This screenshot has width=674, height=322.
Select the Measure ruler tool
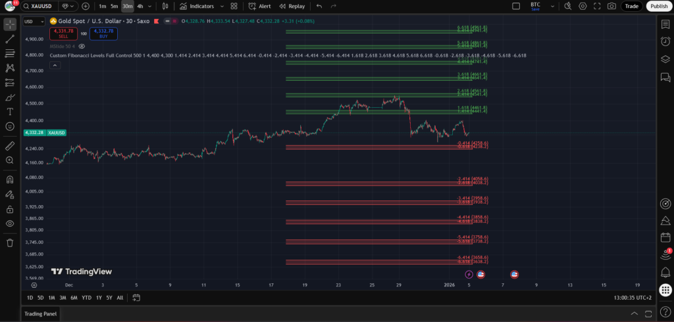10,145
